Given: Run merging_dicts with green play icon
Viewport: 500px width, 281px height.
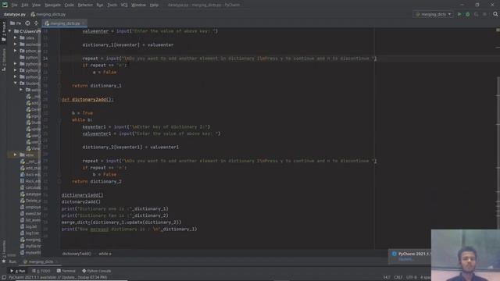Looking at the screenshot, I should (459, 14).
